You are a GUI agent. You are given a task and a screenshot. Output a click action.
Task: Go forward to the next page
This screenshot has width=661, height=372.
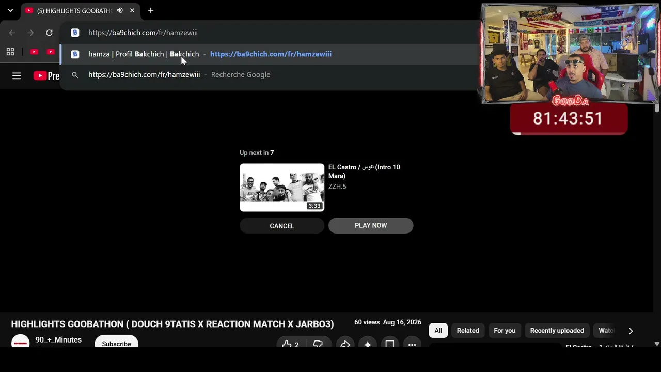[30, 33]
